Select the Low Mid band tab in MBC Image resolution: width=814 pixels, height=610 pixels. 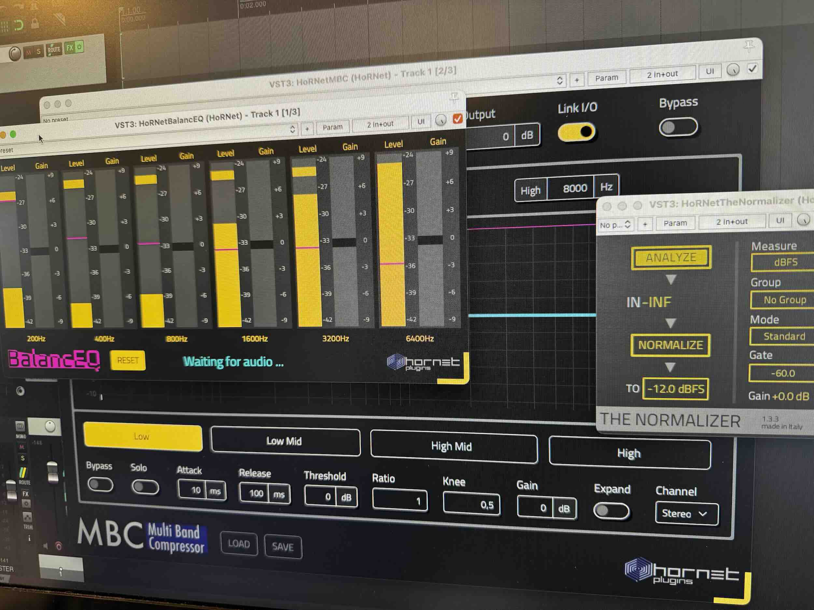pyautogui.click(x=285, y=441)
